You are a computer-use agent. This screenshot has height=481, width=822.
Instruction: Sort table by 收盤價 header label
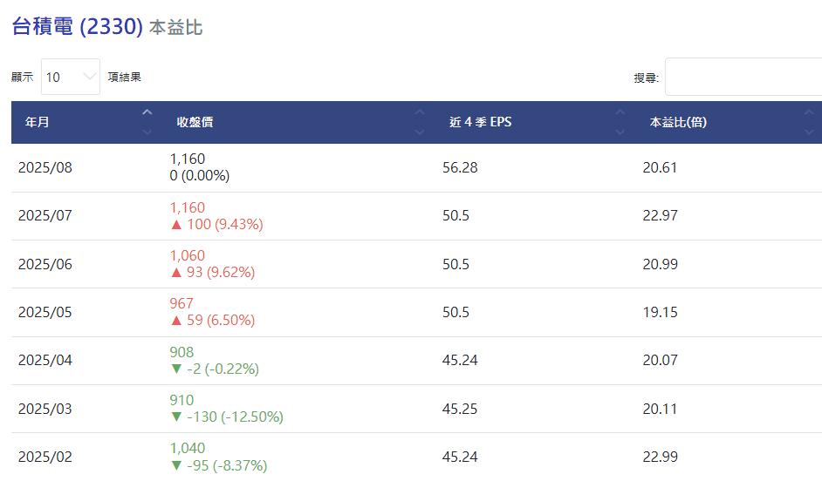pyautogui.click(x=195, y=122)
